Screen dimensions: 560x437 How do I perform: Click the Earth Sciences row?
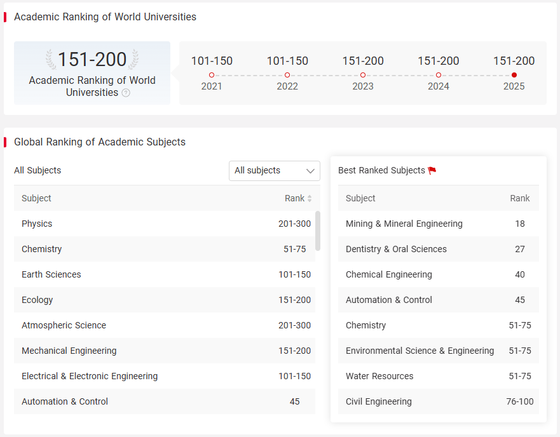[x=164, y=274]
